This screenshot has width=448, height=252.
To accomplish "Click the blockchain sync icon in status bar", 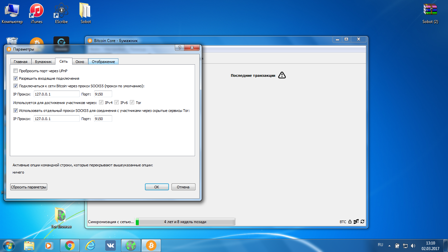I will (362, 222).
